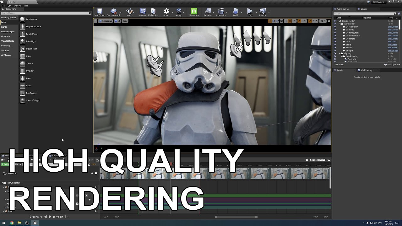Click the Save Current toolbar icon
Screen dimensions: 402x226
click(x=100, y=11)
